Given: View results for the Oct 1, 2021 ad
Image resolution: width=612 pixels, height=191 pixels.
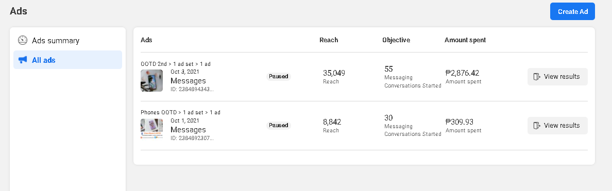Looking at the screenshot, I should point(557,126).
